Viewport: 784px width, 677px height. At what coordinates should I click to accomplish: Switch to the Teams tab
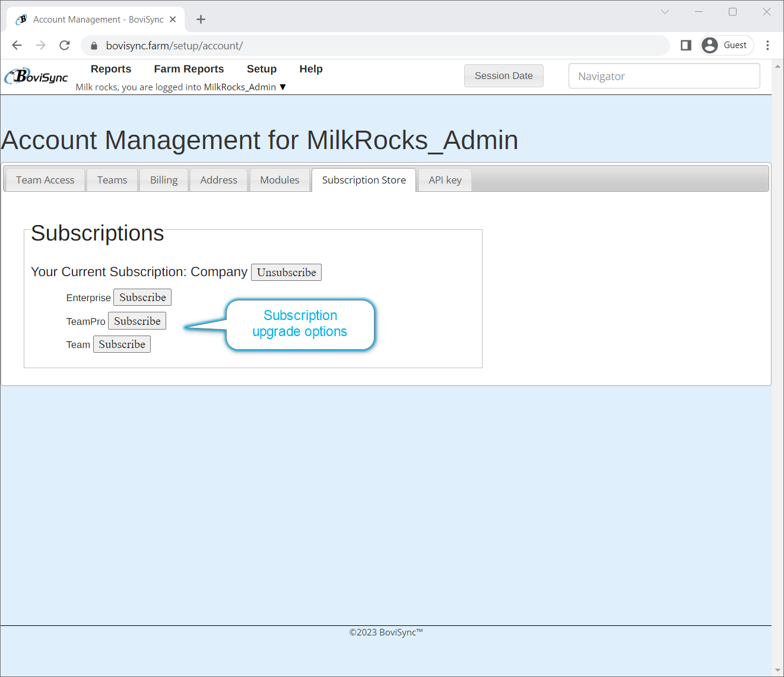[112, 180]
